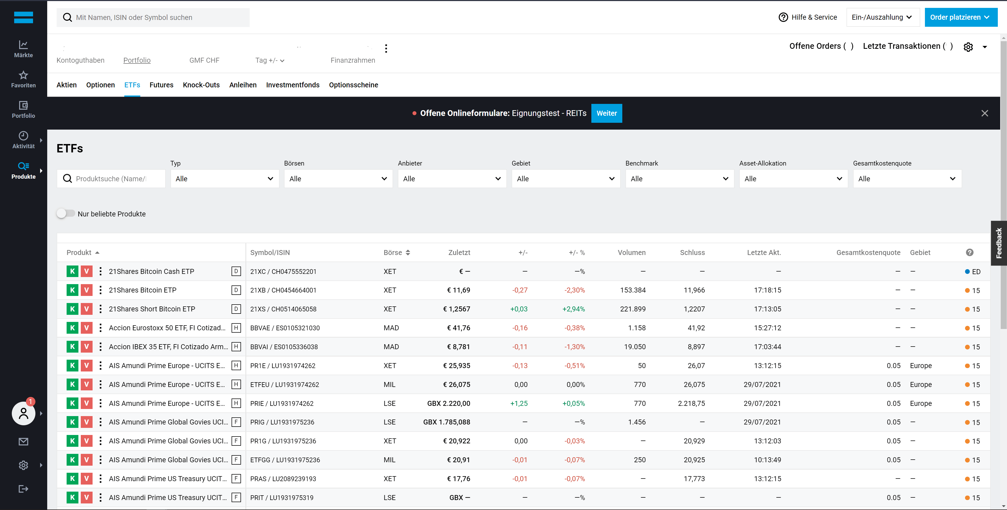Open Produkte search-list icon in sidebar

point(23,170)
